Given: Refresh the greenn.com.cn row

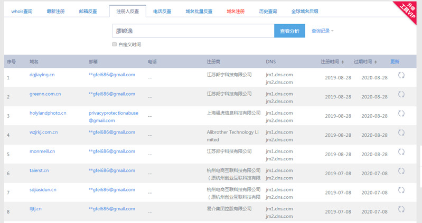Looking at the screenshot, I should point(401,94).
